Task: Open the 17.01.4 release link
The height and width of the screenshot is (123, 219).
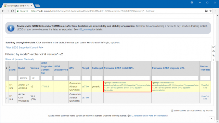Action: tap(45, 86)
